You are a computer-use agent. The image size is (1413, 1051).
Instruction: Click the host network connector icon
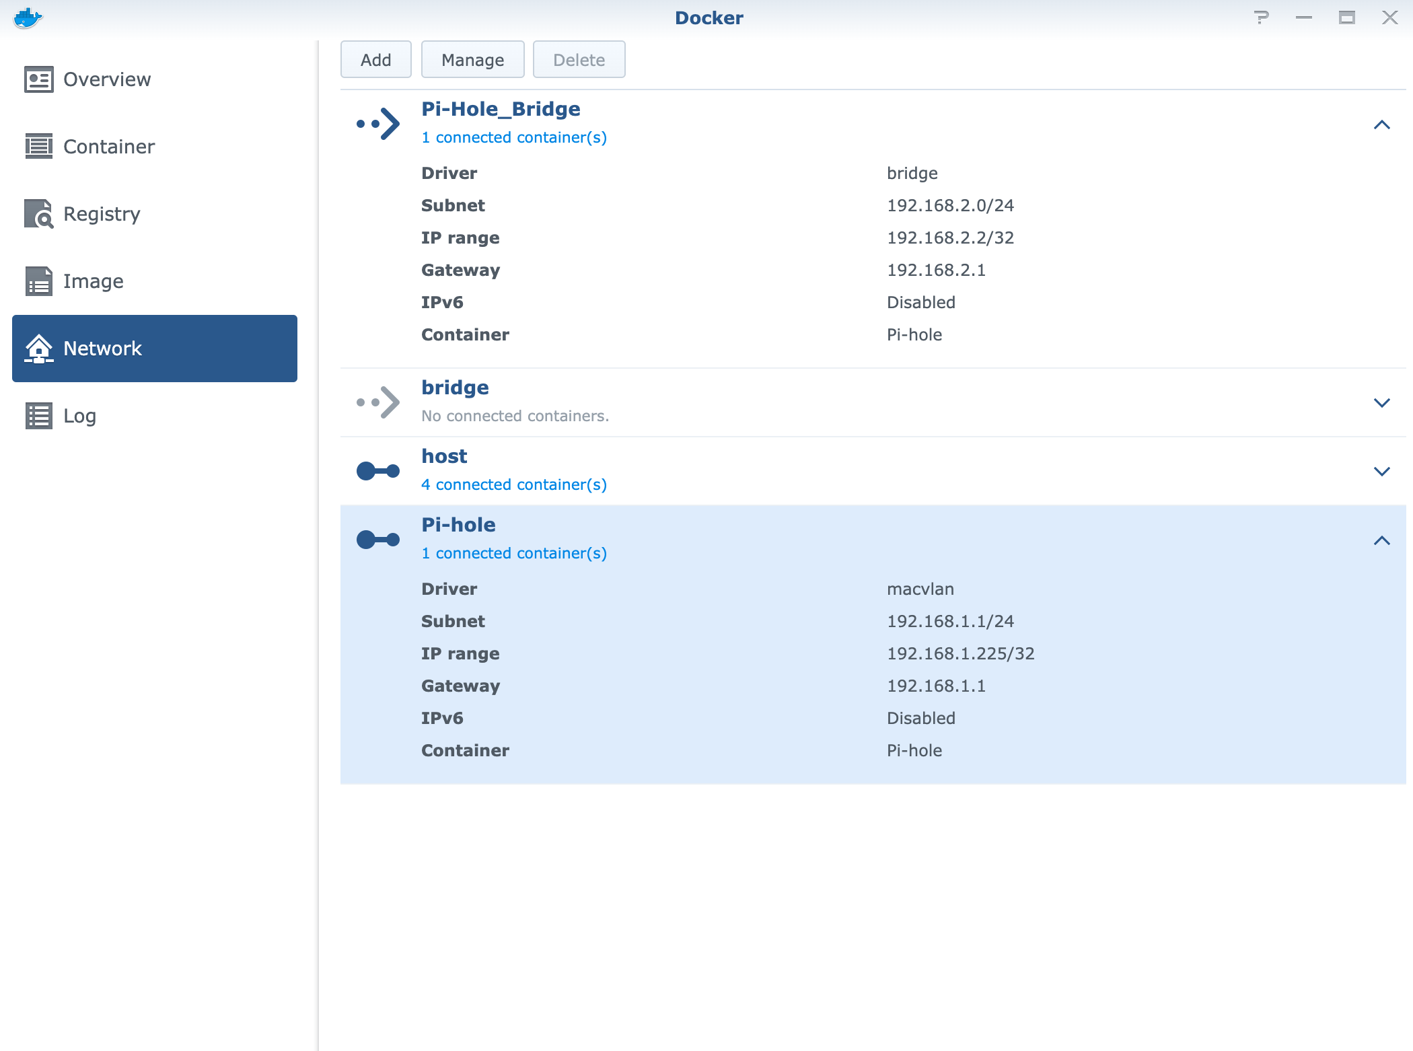pos(378,471)
